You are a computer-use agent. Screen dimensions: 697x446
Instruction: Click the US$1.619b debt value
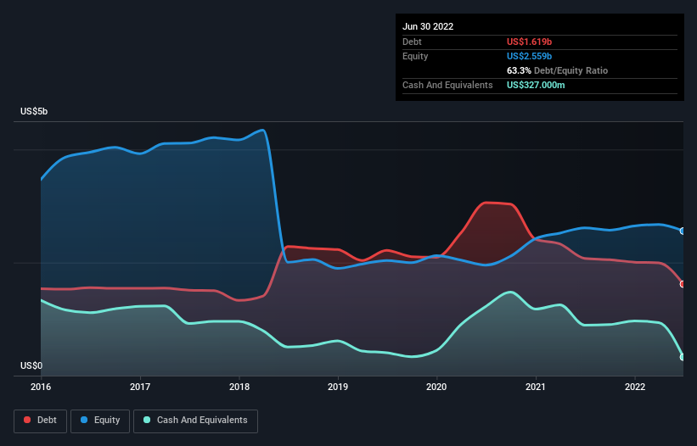[530, 42]
